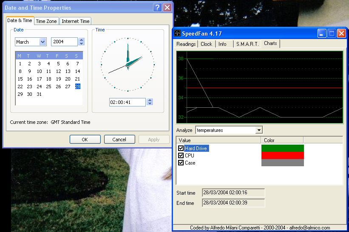Click the temperature chart area

tap(260, 87)
